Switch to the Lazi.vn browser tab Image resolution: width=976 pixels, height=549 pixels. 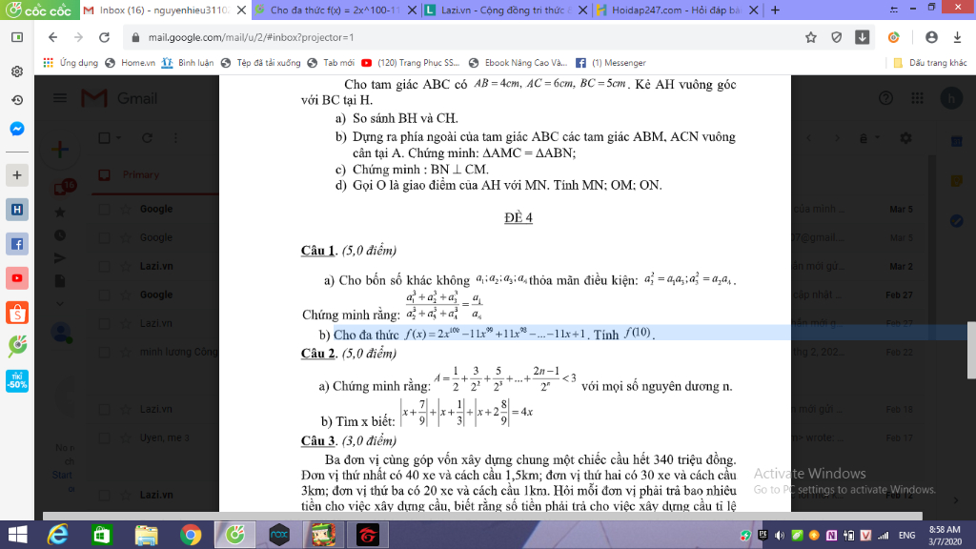point(505,10)
